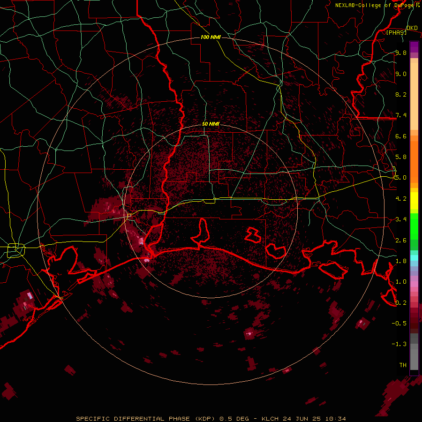Click the 1.0 scale value
This screenshot has width=422, height=422.
pyautogui.click(x=401, y=282)
